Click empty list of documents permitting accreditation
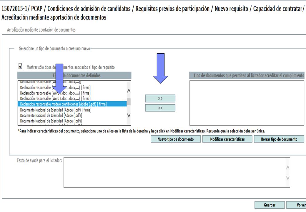This screenshot has height=212, width=306. [x=247, y=103]
